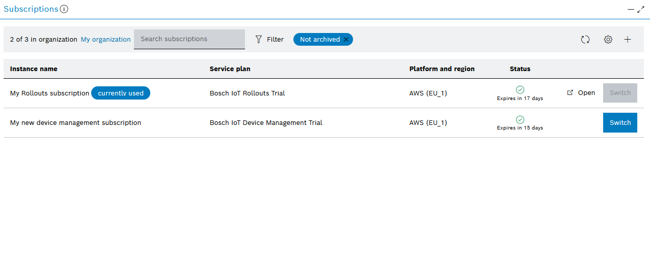Click Bosch IoT Rollouts Trial cell
The width and height of the screenshot is (650, 259).
click(247, 93)
